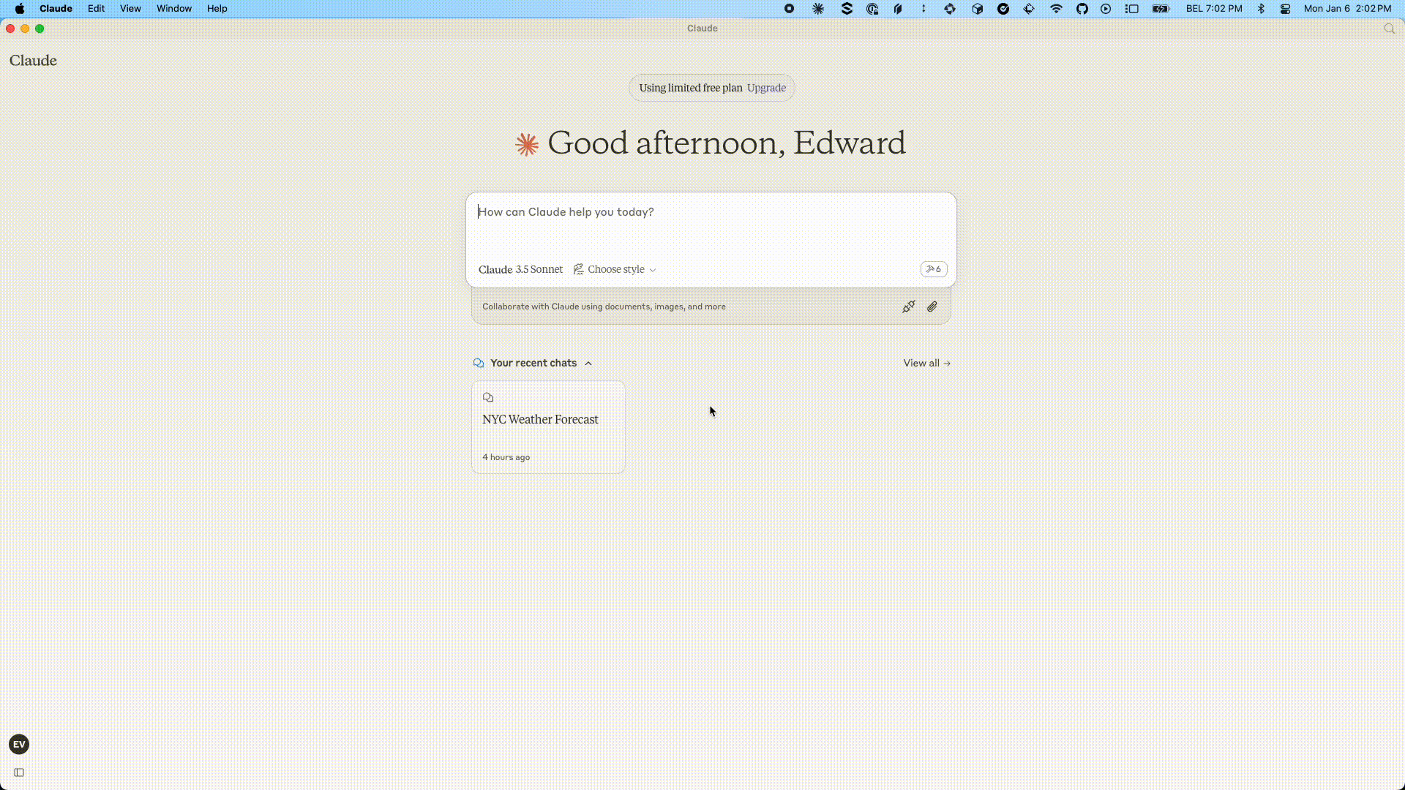The width and height of the screenshot is (1405, 790).
Task: Open GitHub icon in menu bar
Action: click(1082, 9)
